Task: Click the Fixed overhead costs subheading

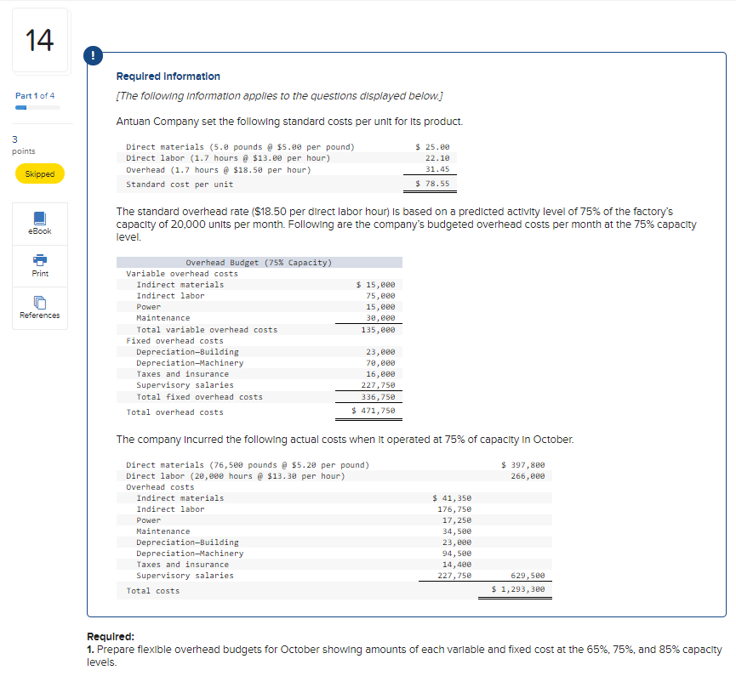Action: (174, 341)
